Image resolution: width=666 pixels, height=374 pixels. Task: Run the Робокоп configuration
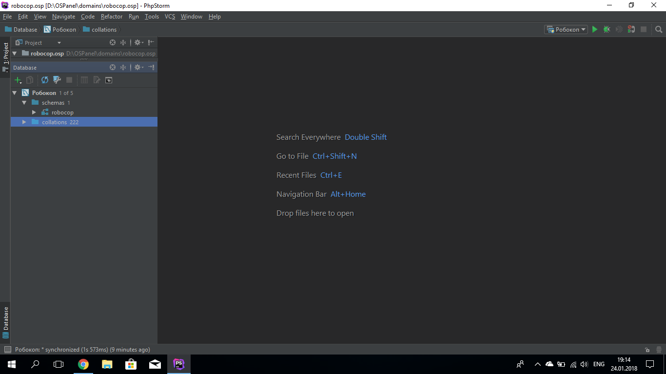point(594,29)
